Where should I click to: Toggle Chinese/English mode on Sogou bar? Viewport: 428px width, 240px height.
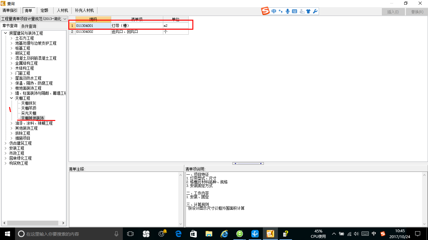pos(274,11)
